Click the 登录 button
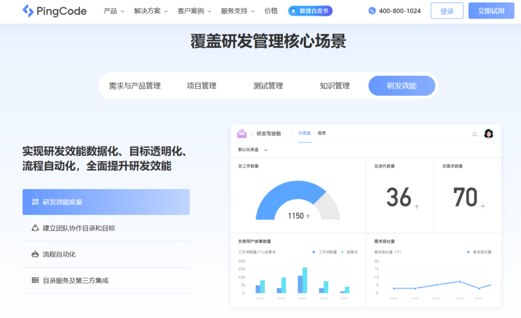This screenshot has height=318, width=521. click(x=447, y=11)
